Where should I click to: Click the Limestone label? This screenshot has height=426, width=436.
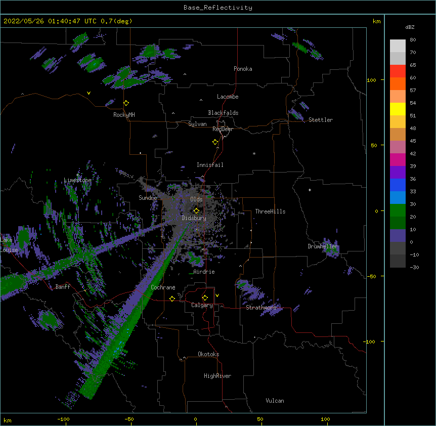77,180
